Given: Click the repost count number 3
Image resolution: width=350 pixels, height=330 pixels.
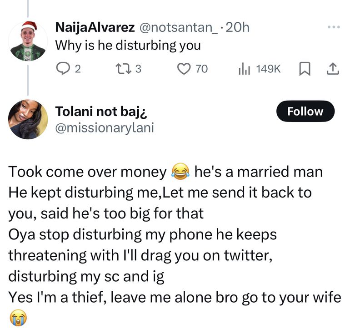Looking at the screenshot, I should click(x=139, y=69).
